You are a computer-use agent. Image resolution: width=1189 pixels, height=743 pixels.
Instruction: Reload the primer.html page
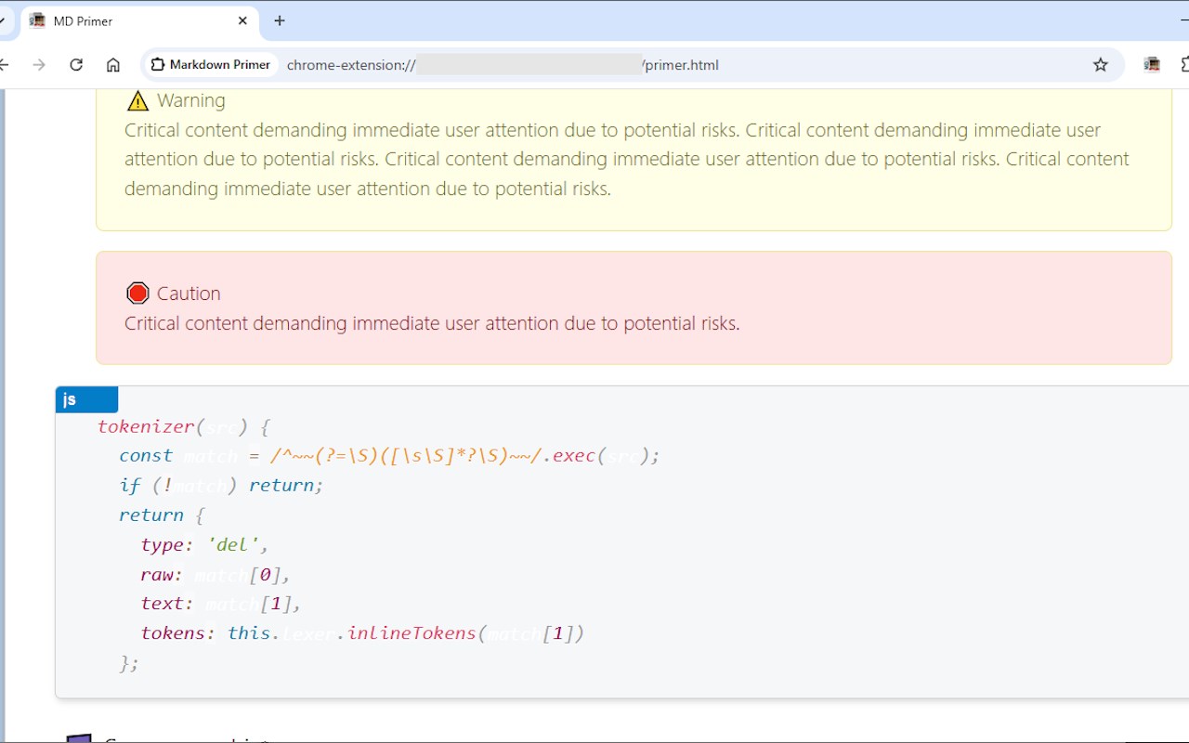click(76, 65)
